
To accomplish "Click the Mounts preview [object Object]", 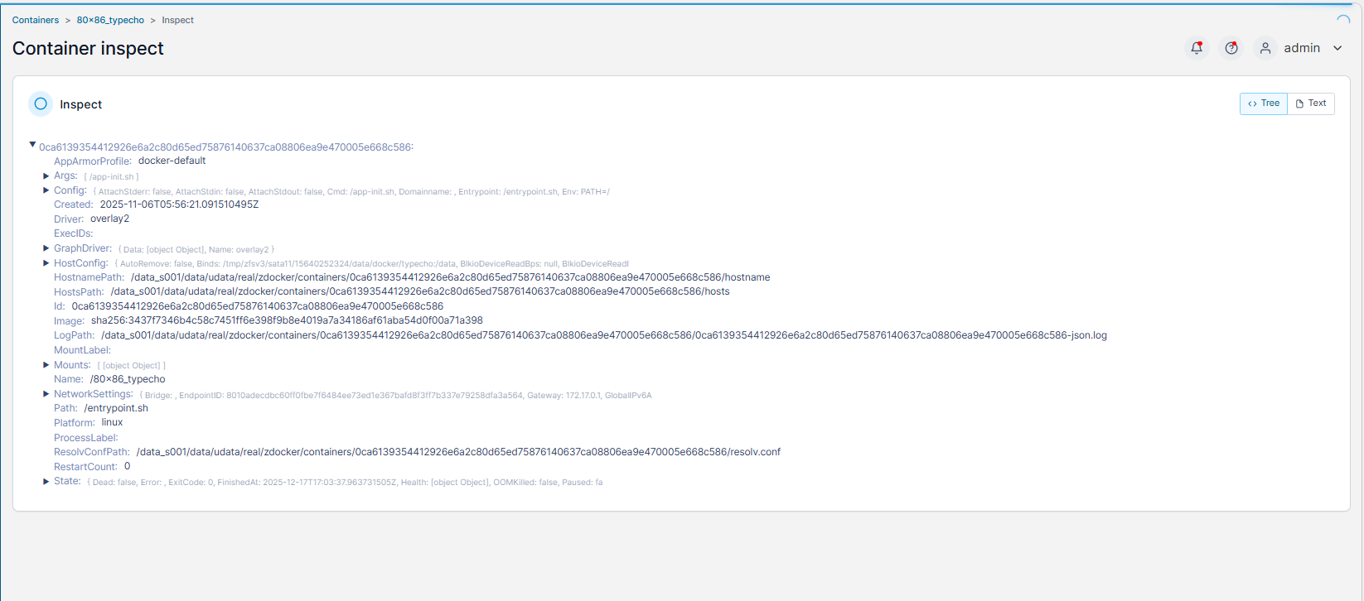I will pyautogui.click(x=132, y=365).
